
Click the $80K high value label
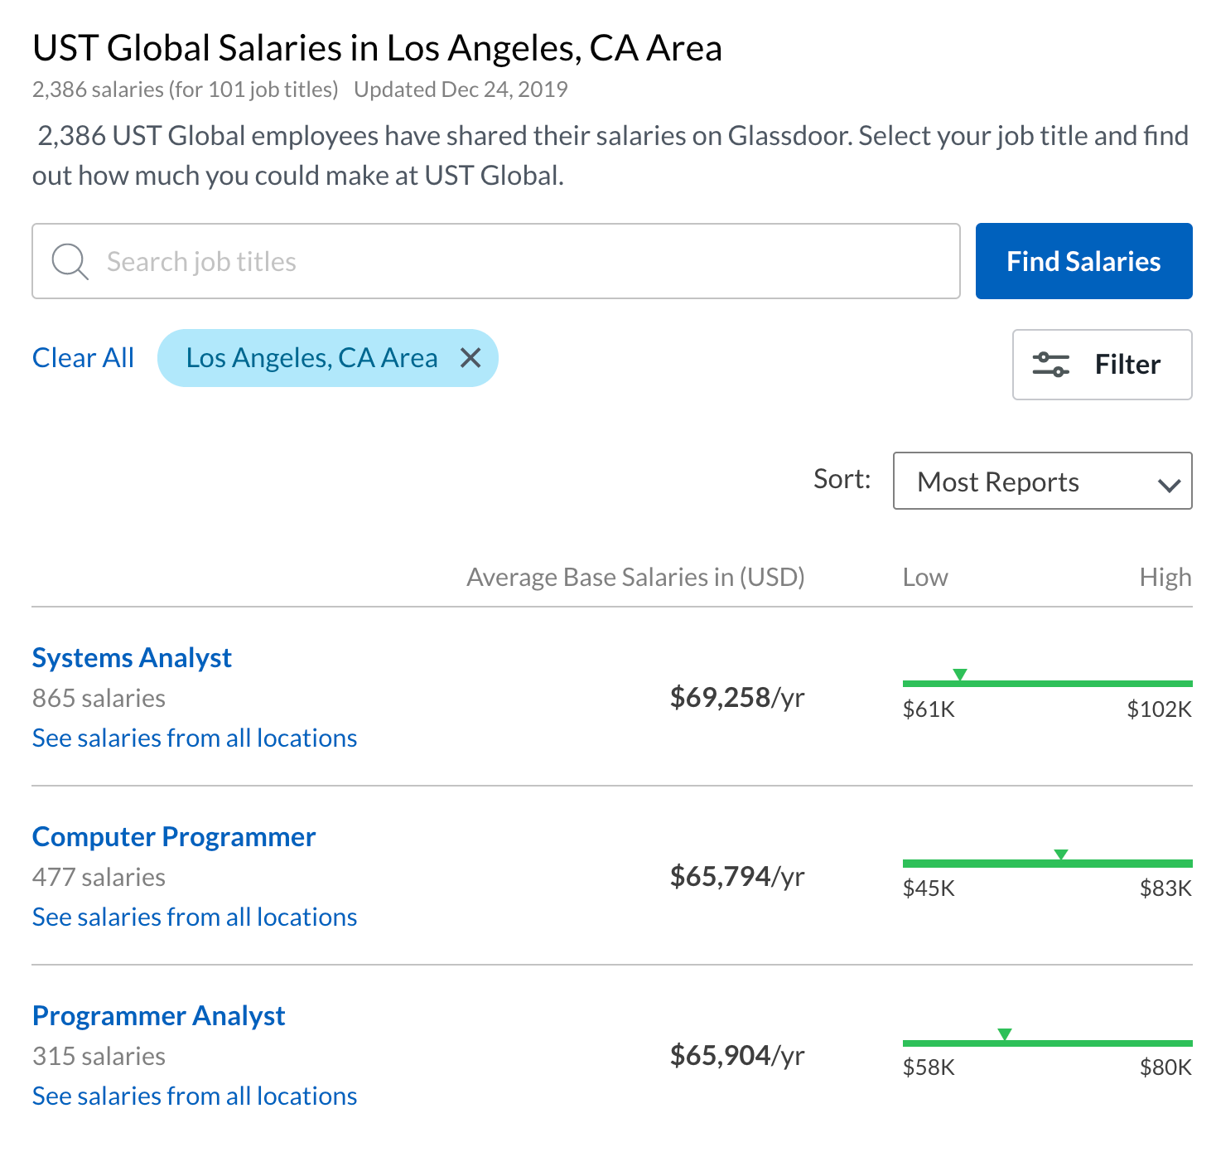[1165, 1067]
